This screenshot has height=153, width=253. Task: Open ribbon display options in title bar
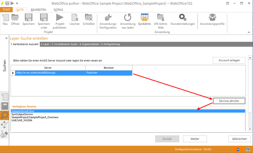click(x=228, y=3)
